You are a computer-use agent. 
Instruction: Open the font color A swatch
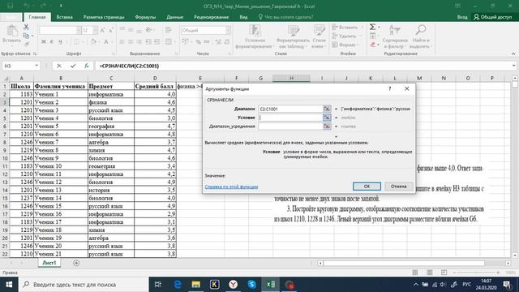point(106,41)
